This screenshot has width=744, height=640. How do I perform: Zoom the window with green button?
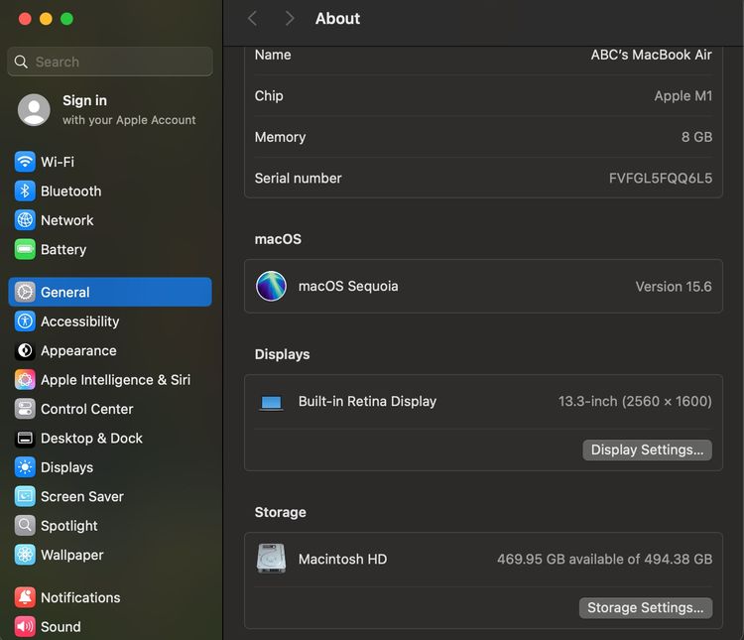point(66,19)
